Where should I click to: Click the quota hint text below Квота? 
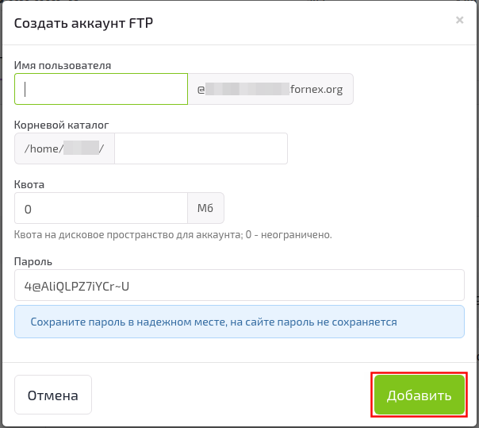coord(172,234)
